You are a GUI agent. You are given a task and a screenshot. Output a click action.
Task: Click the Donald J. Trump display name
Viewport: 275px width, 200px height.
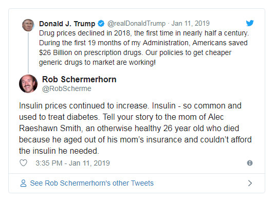(67, 24)
